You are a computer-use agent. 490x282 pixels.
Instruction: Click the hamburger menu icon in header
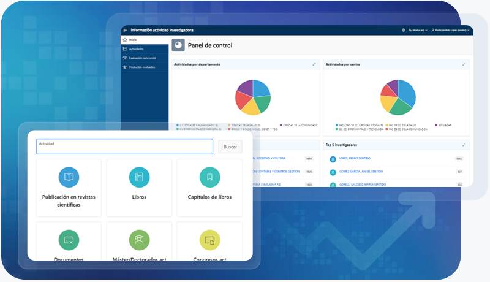point(125,29)
